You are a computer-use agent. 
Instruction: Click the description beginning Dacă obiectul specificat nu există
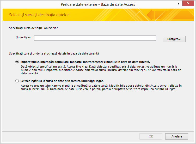click(x=101, y=70)
